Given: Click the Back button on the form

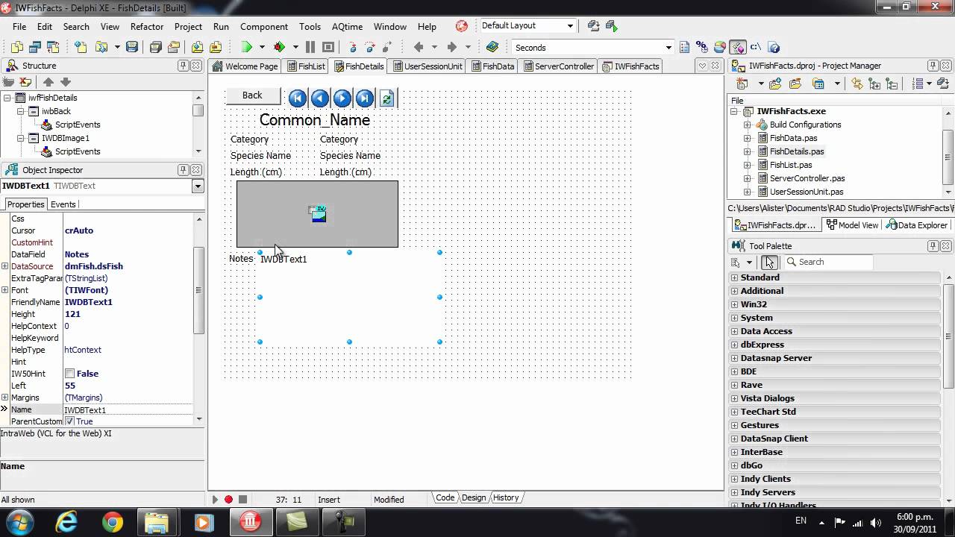Looking at the screenshot, I should 253,95.
